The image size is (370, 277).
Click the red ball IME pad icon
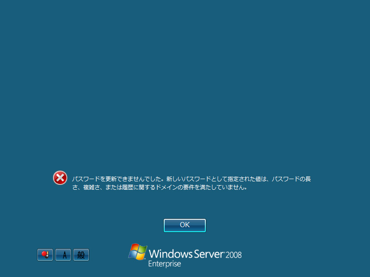tap(45, 255)
